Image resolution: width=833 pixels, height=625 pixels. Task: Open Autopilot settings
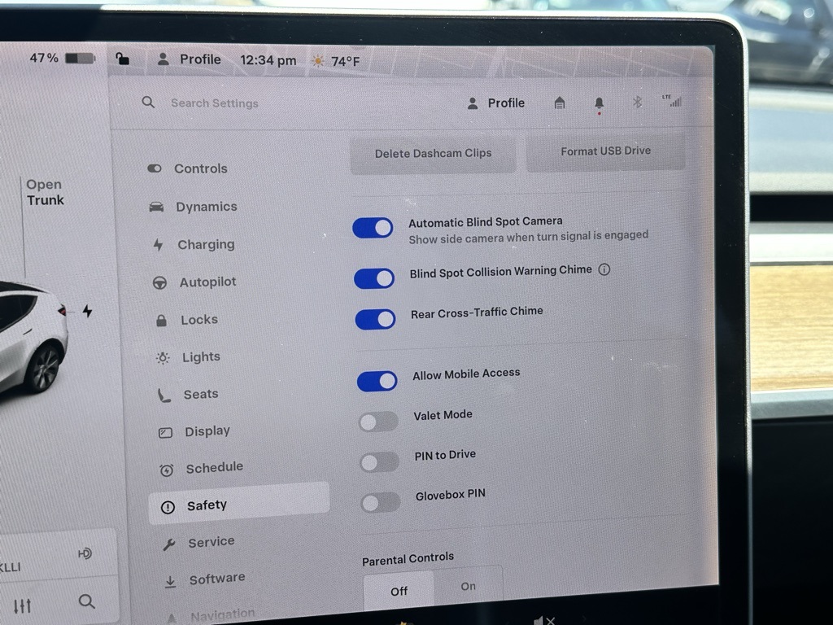pyautogui.click(x=194, y=282)
